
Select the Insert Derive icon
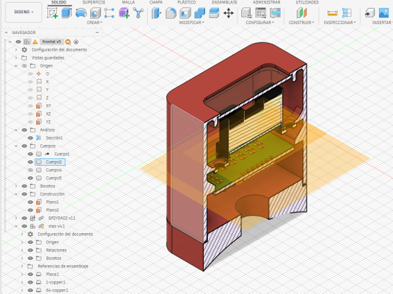pyautogui.click(x=369, y=13)
